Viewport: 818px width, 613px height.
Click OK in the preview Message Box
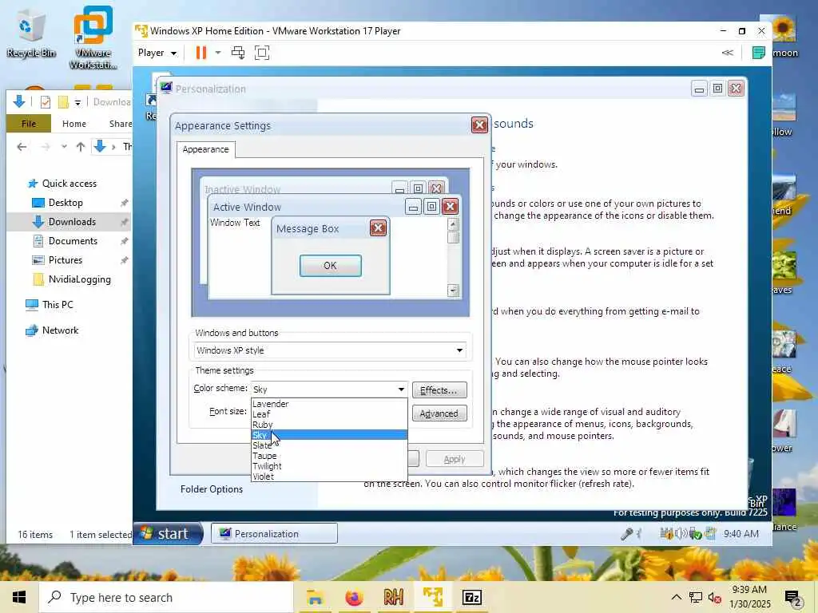[330, 266]
